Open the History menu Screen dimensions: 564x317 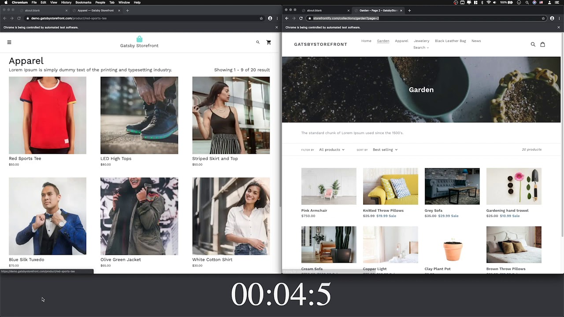[66, 2]
